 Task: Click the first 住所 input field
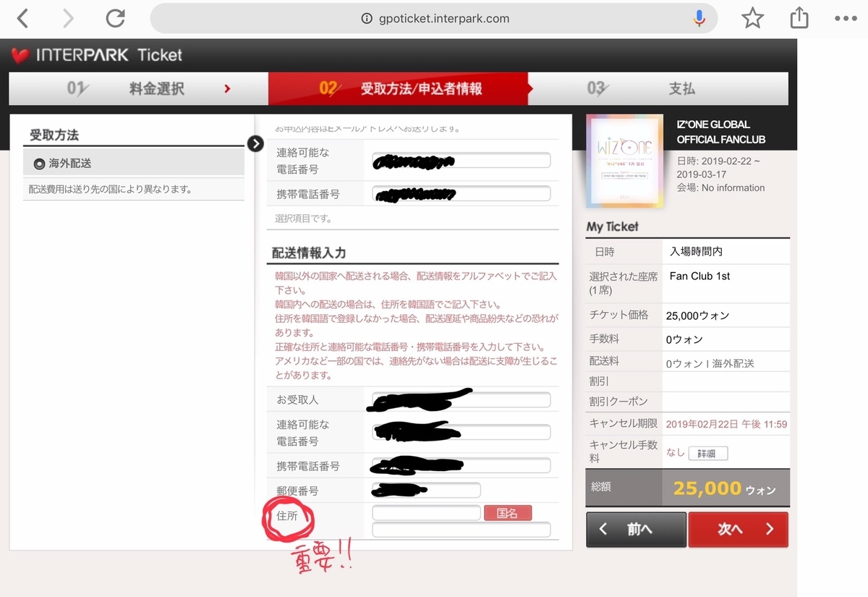(426, 513)
